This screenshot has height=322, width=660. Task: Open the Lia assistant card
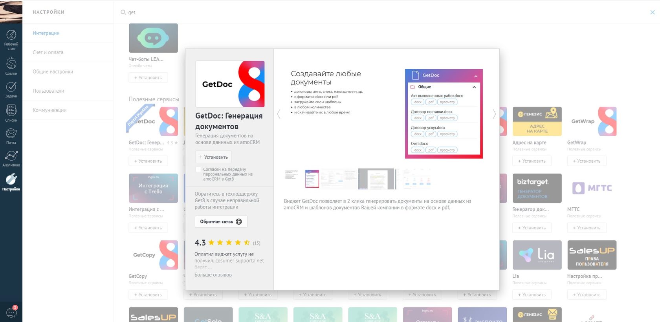click(x=537, y=255)
